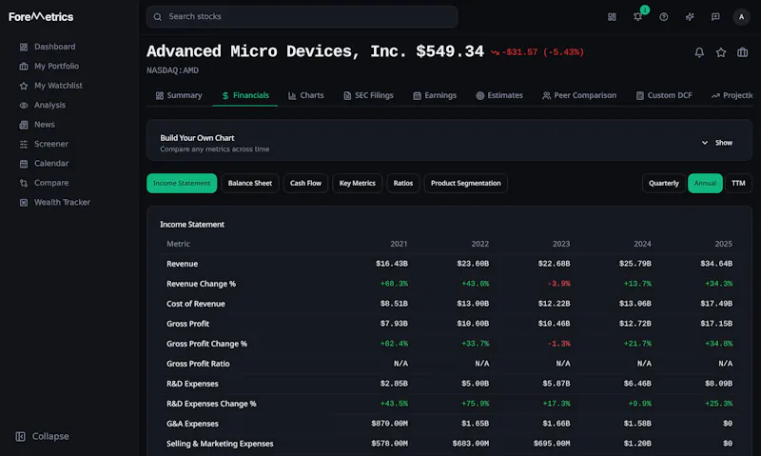Select Quarterly period toggle
Image resolution: width=761 pixels, height=456 pixels.
click(x=663, y=183)
